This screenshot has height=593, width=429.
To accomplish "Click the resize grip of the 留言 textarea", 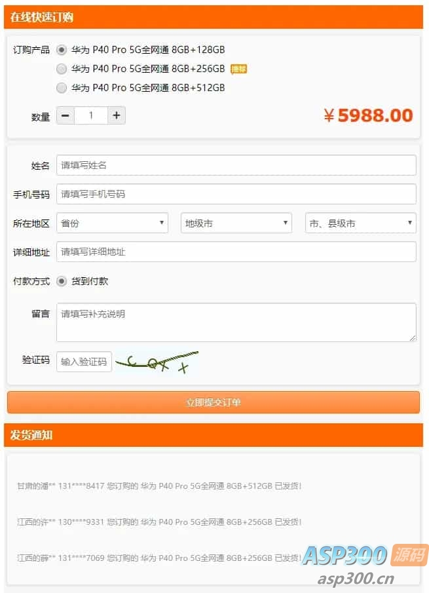I will (x=413, y=338).
